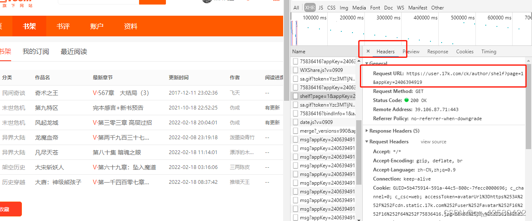Screen dimensions: 532x221
Task: Click author 飞天
Action: [235, 93]
